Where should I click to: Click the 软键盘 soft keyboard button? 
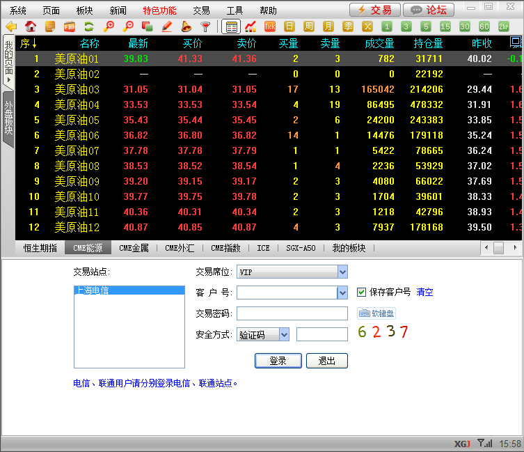(x=376, y=314)
